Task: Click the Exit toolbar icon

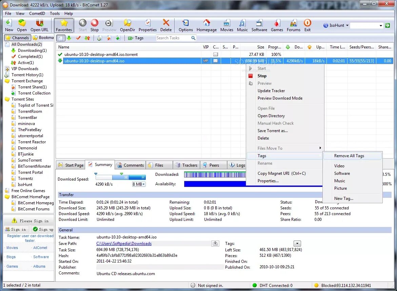Action: pos(307,25)
